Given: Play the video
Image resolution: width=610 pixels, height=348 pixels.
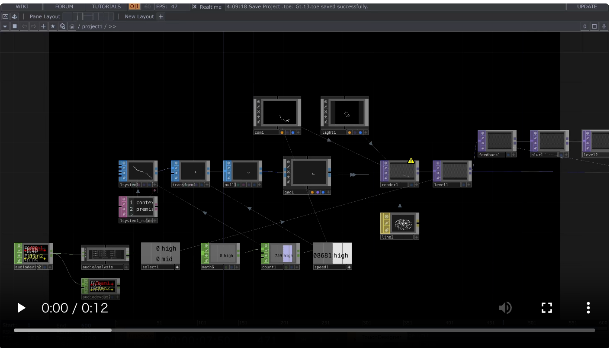Looking at the screenshot, I should click(21, 308).
